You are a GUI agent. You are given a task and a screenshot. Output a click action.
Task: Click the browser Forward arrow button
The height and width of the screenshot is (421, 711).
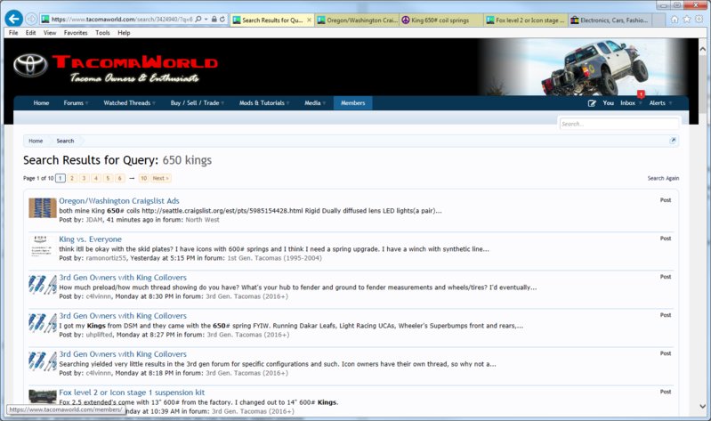[x=31, y=19]
